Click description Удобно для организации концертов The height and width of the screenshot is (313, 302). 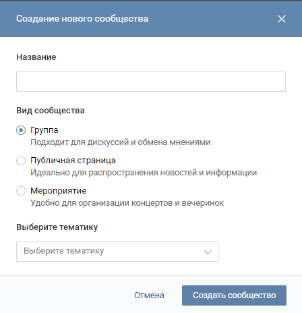pyautogui.click(x=127, y=203)
